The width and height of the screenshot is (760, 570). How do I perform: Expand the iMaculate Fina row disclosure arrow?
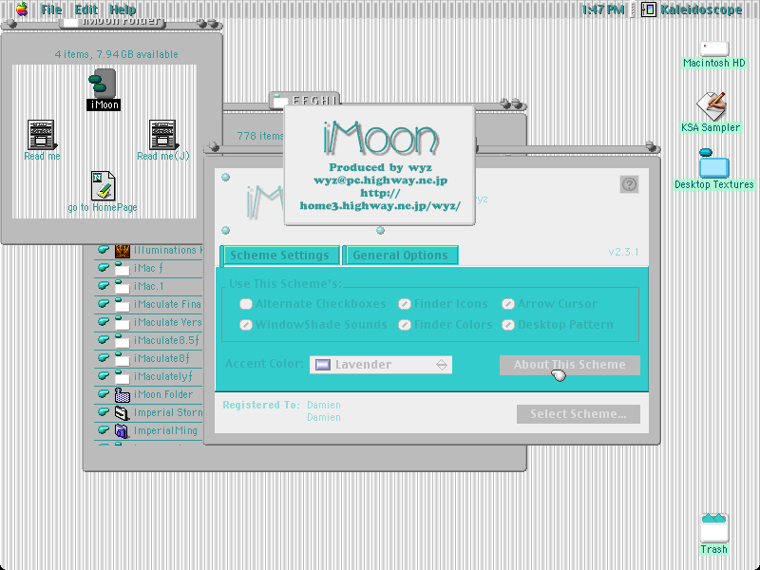104,303
